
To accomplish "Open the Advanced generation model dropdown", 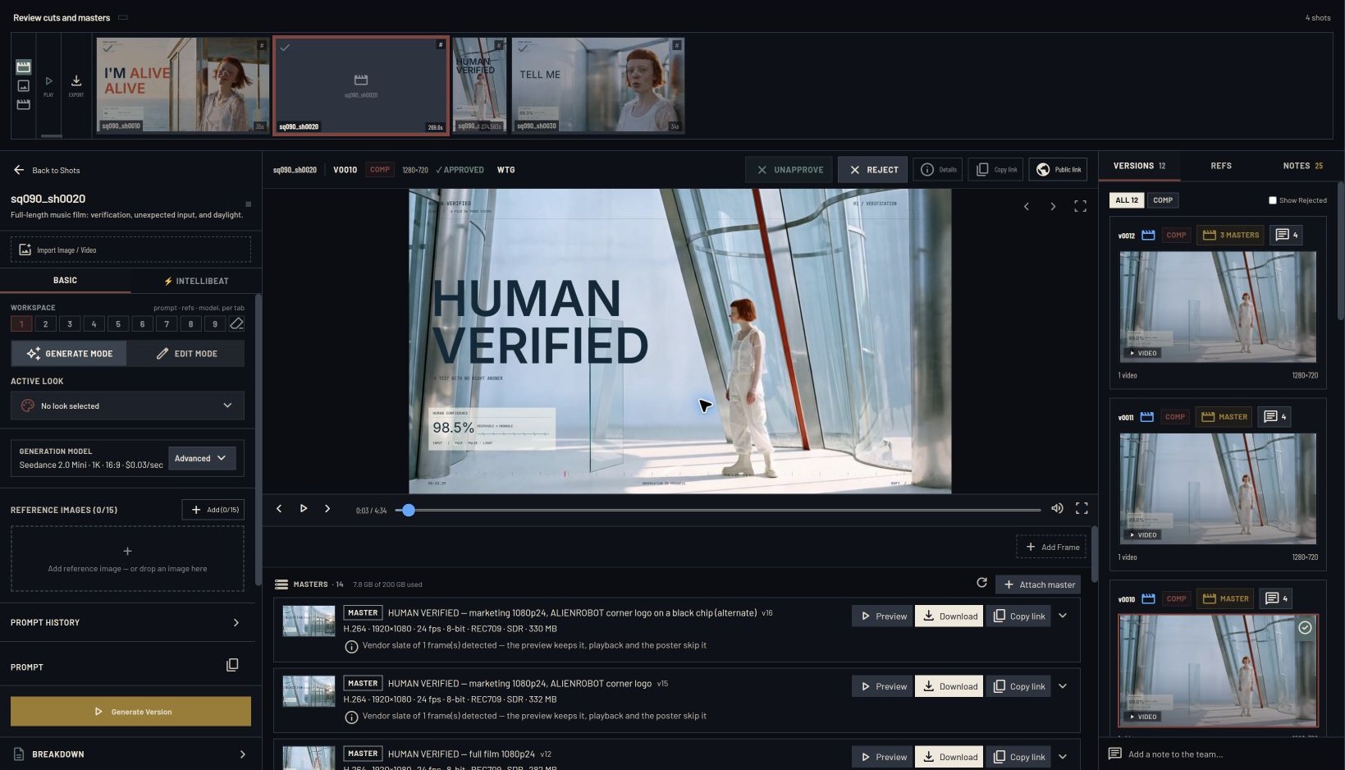I will (202, 458).
